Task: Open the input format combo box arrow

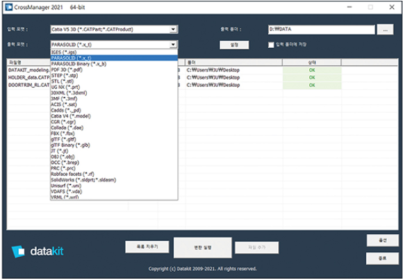Action: pyautogui.click(x=173, y=29)
